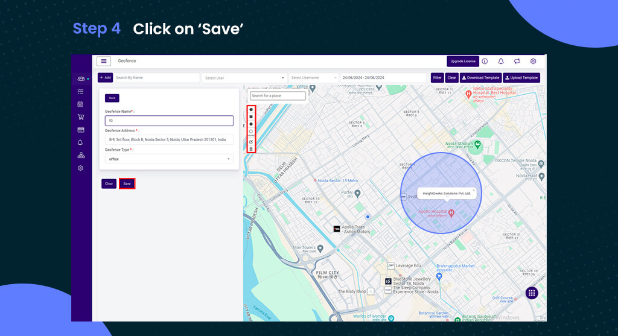
Task: Open the sidebar bell notifications icon
Action: pyautogui.click(x=80, y=142)
